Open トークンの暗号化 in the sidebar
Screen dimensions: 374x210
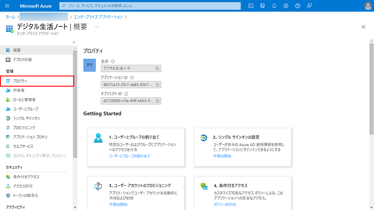coord(36,196)
